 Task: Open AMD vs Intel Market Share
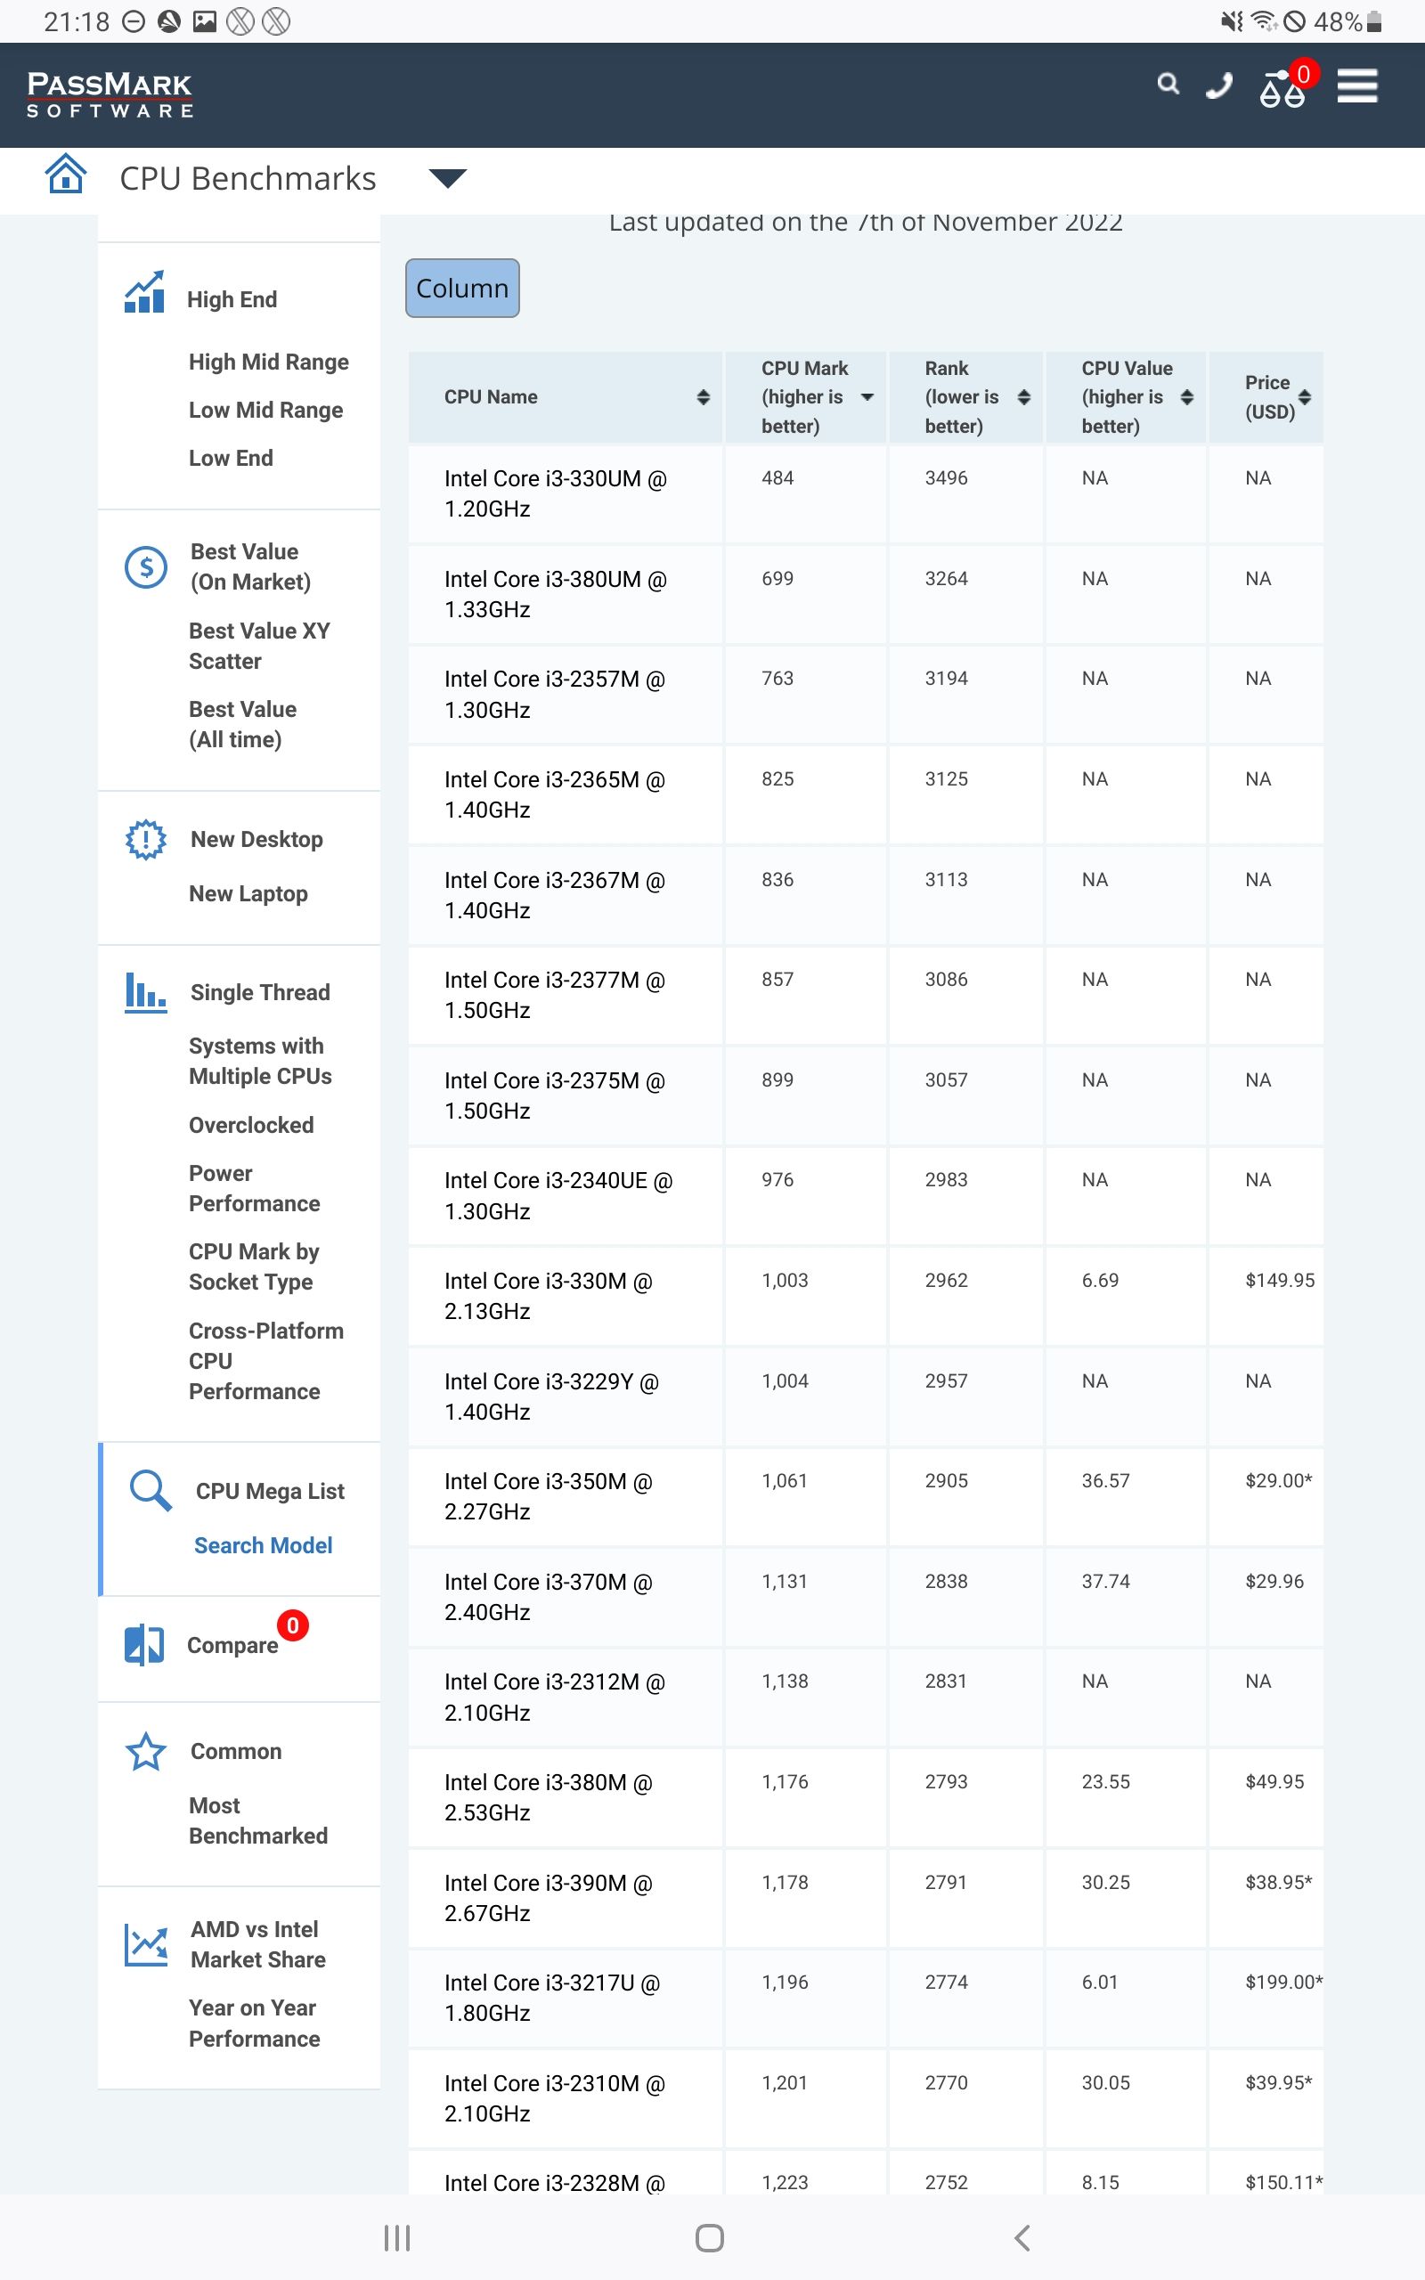pos(257,1944)
